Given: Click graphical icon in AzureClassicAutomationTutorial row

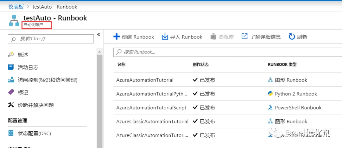Looking at the screenshot, I should 270,121.
